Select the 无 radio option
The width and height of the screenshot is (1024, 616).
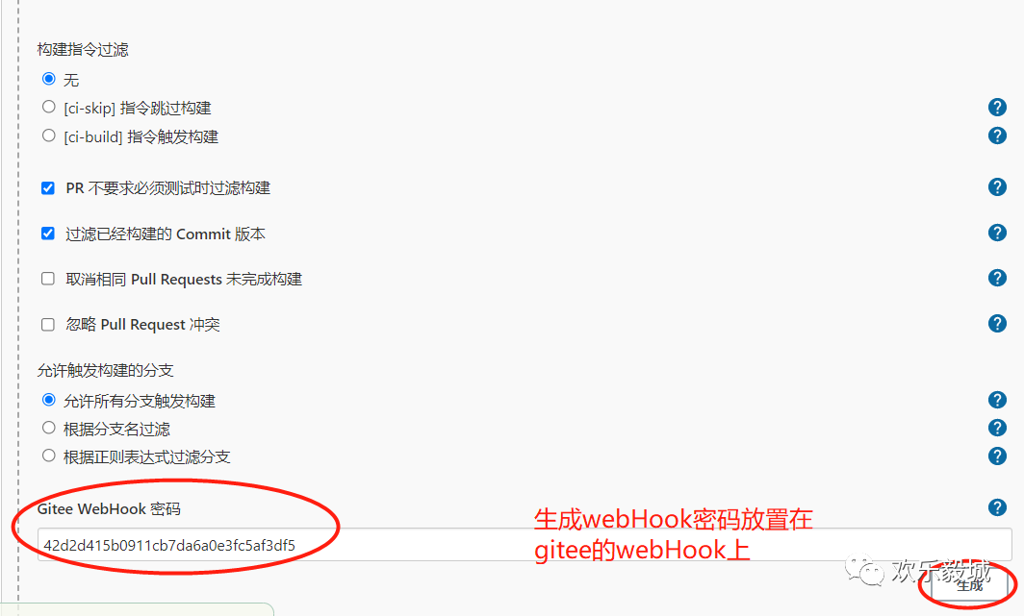[x=48, y=79]
